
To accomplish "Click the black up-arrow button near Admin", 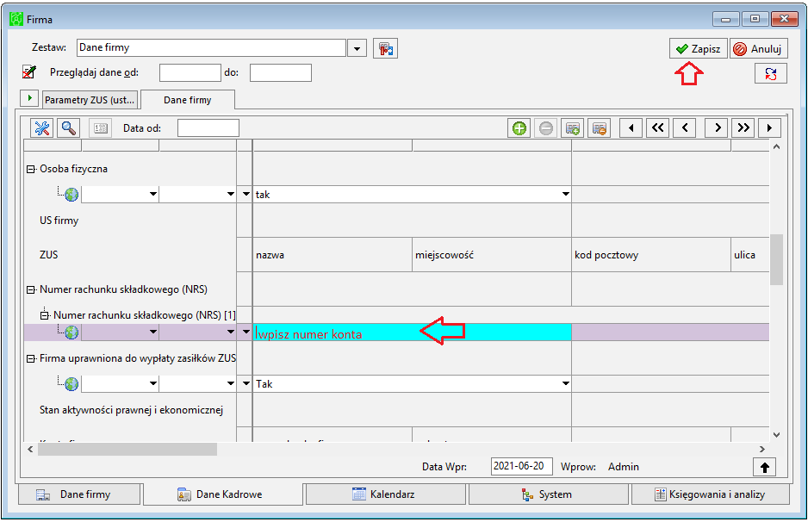I will 764,467.
